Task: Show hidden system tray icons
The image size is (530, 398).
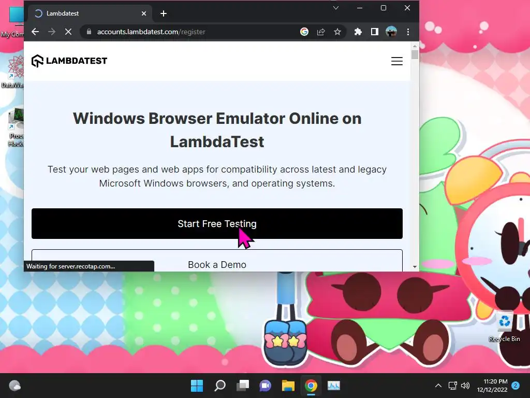Action: tap(438, 386)
